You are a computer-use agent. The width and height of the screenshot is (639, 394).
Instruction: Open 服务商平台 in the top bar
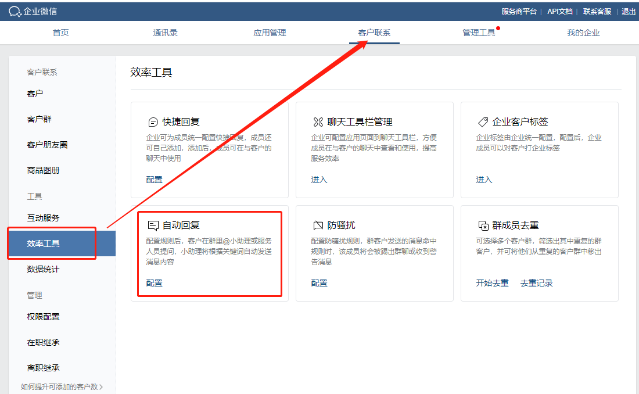point(519,11)
